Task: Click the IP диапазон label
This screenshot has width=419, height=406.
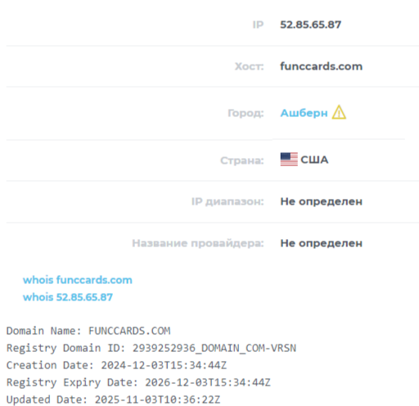Action: pos(228,201)
